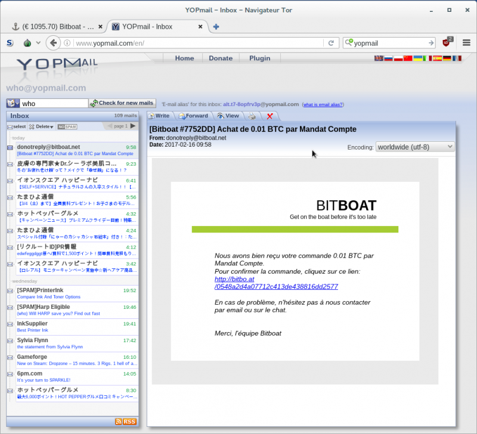Click select in the inbox toolbar
This screenshot has height=434, width=477.
17,126
